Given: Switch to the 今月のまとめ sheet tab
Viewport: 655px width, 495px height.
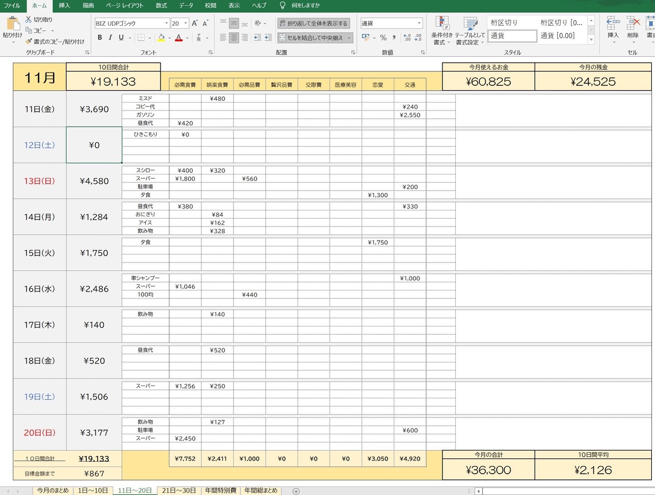Looking at the screenshot, I should [53, 491].
